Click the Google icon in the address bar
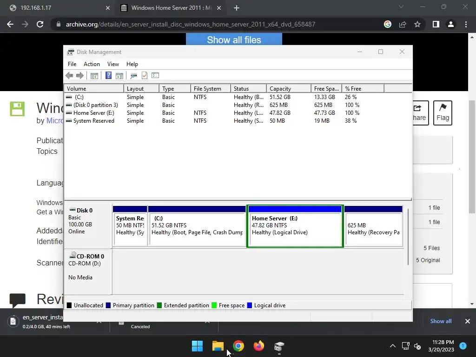The height and width of the screenshot is (357, 476). coord(388,24)
